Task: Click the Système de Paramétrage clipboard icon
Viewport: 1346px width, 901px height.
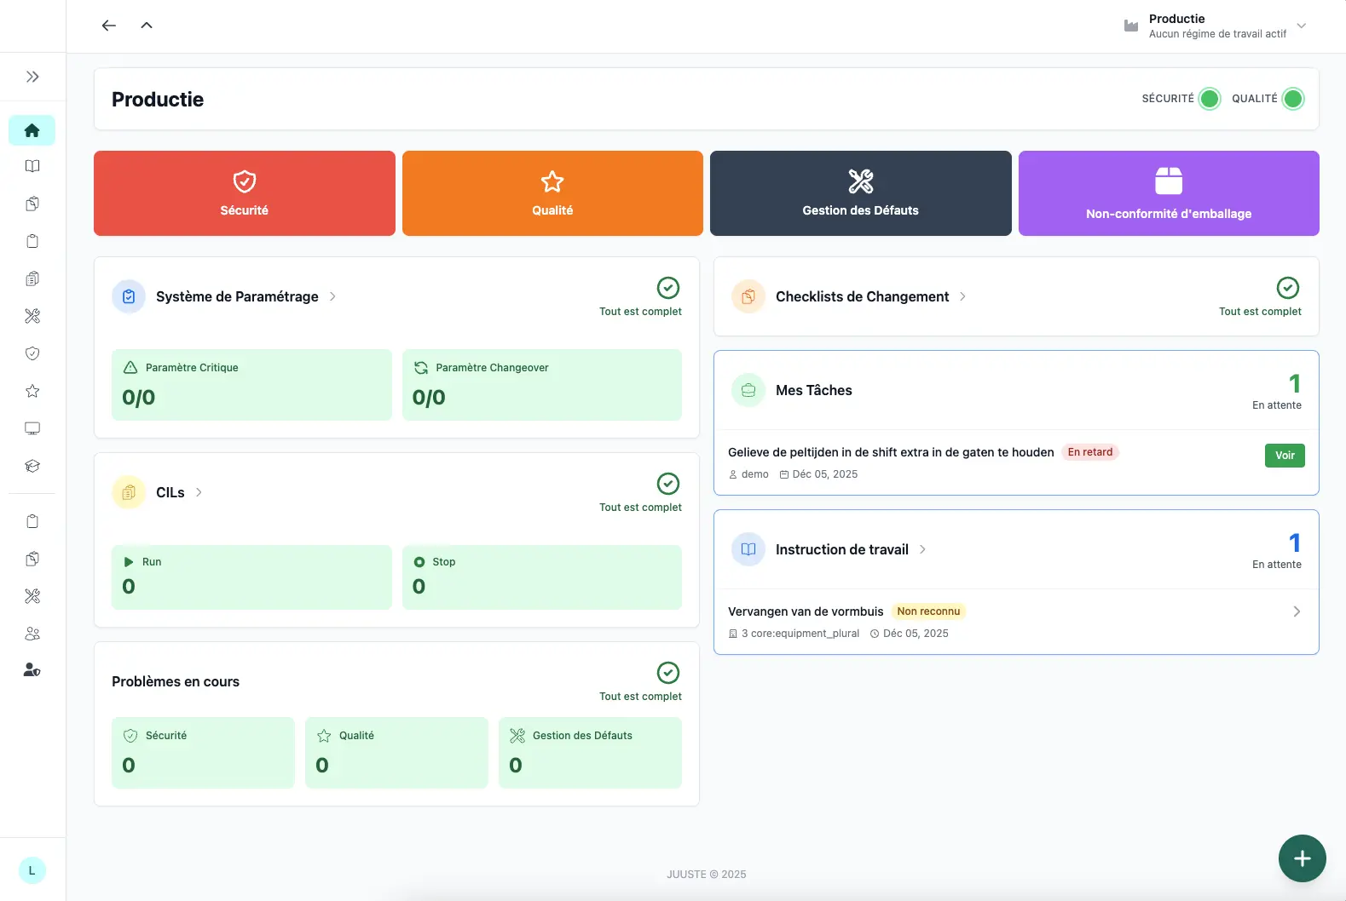Action: click(x=129, y=296)
